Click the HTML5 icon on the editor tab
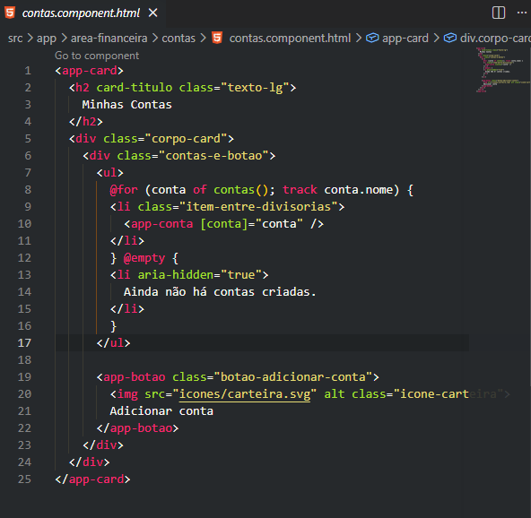 point(10,13)
